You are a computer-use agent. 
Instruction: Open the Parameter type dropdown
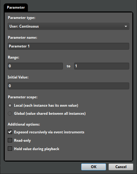[68, 26]
